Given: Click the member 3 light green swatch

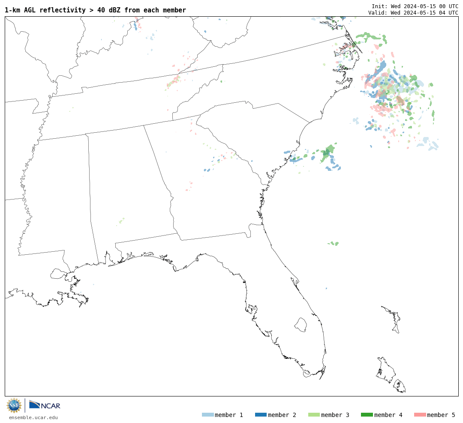Looking at the screenshot, I should pyautogui.click(x=314, y=415).
